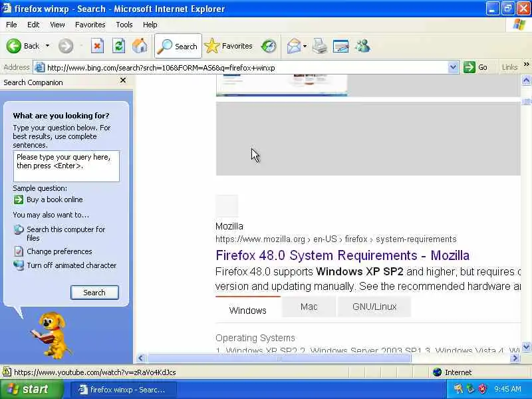Image resolution: width=532 pixels, height=399 pixels.
Task: Click the horizontal scrollbar right arrow
Action: (515, 358)
